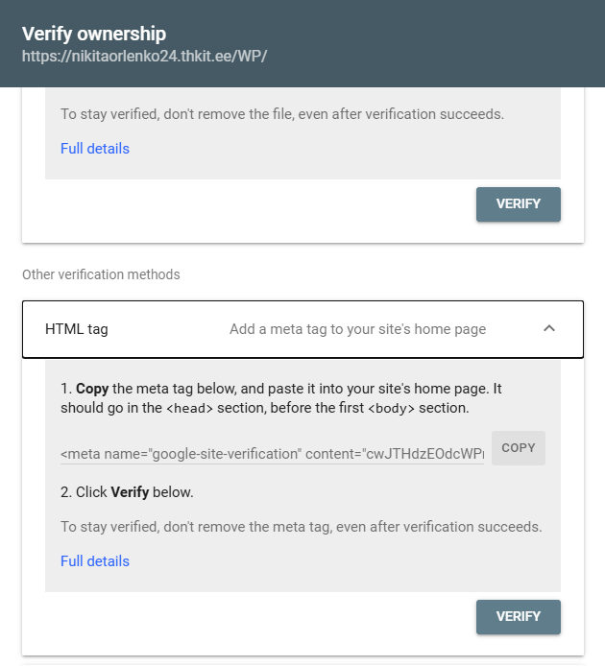Click the "don't remove the file" note
Viewport: 605px width, 666px height.
tap(281, 114)
